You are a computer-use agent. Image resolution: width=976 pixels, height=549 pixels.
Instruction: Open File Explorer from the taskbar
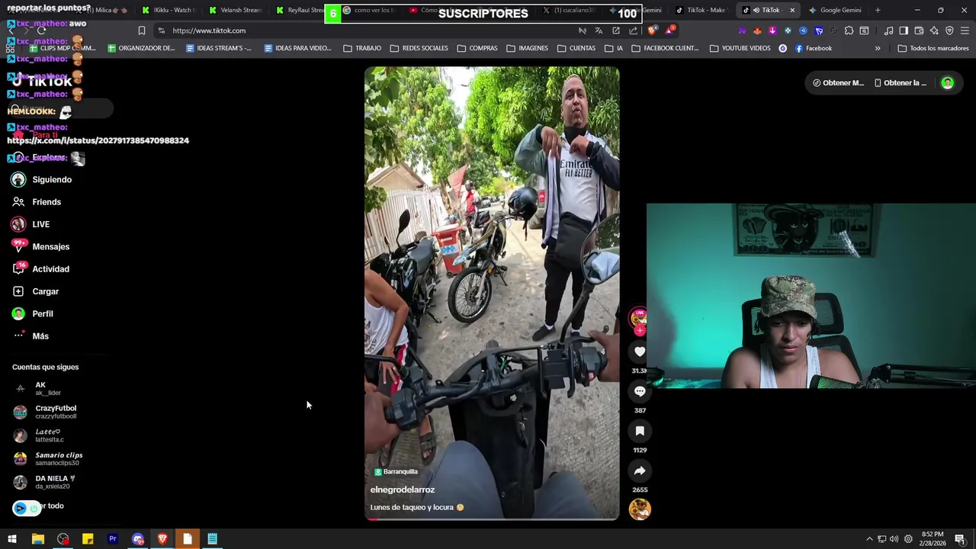tap(37, 539)
